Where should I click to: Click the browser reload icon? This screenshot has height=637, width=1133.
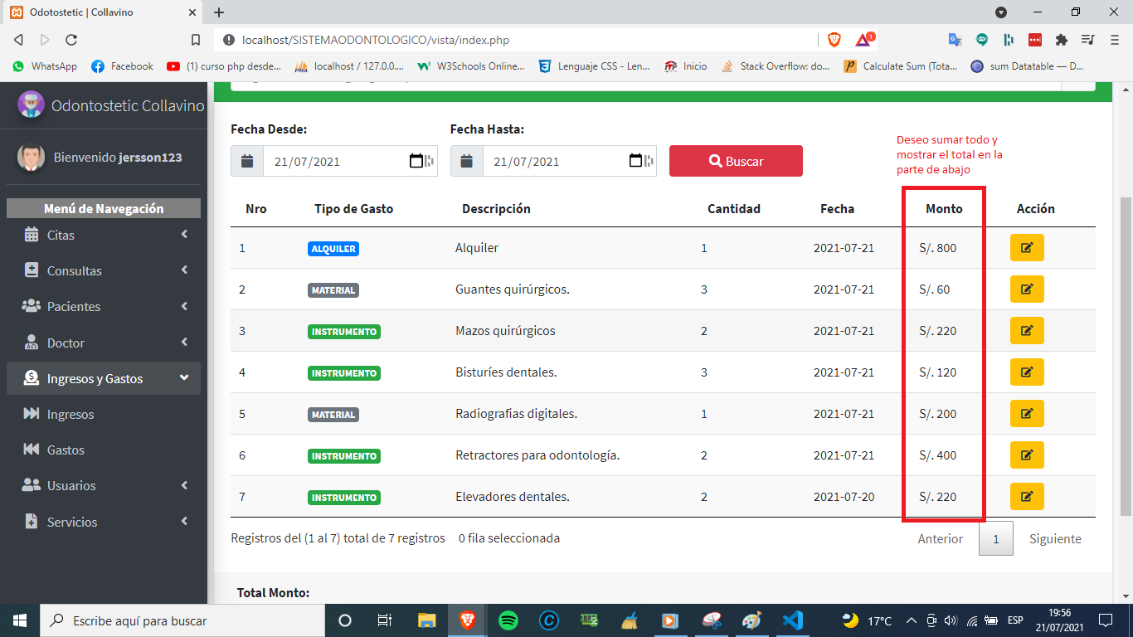click(71, 40)
